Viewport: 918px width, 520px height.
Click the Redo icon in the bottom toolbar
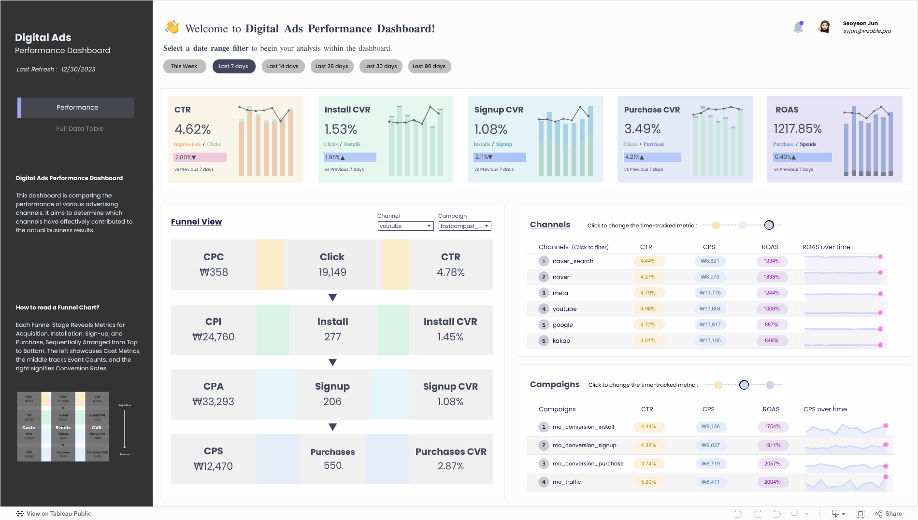tap(757, 513)
